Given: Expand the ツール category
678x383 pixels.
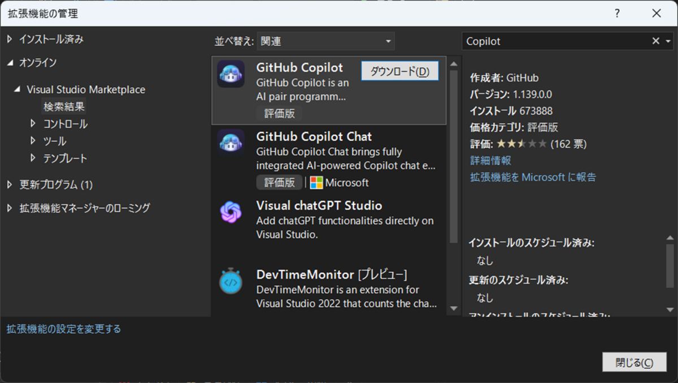Looking at the screenshot, I should [x=33, y=141].
